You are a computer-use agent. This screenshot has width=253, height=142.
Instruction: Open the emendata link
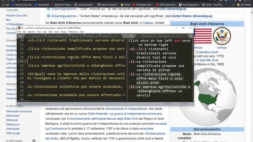coord(146,129)
